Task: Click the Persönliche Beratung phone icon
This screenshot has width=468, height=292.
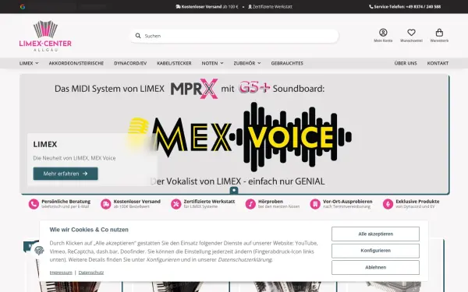Action: [34, 204]
